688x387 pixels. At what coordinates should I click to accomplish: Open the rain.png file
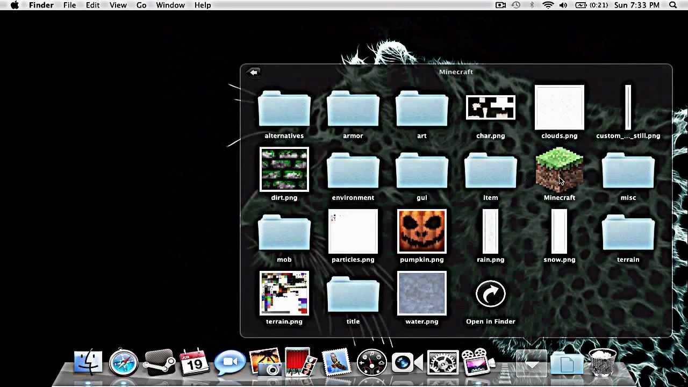(x=490, y=231)
